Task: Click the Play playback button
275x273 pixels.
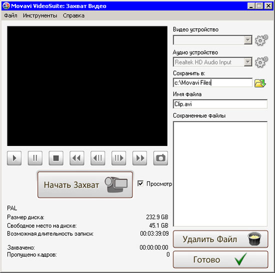Action: [x=14, y=158]
